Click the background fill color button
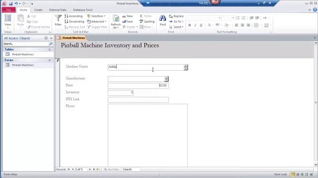 point(227,25)
